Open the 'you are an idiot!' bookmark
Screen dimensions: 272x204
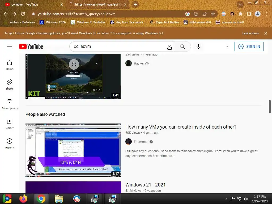pos(230,22)
